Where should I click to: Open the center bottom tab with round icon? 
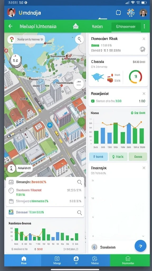point(76,260)
